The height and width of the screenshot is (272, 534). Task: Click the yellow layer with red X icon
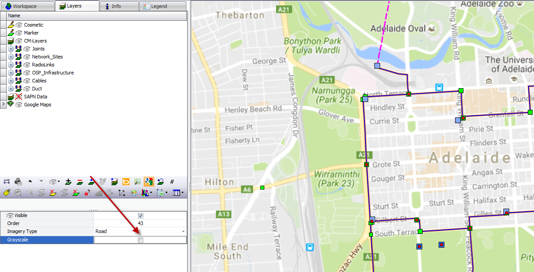pyautogui.click(x=53, y=193)
